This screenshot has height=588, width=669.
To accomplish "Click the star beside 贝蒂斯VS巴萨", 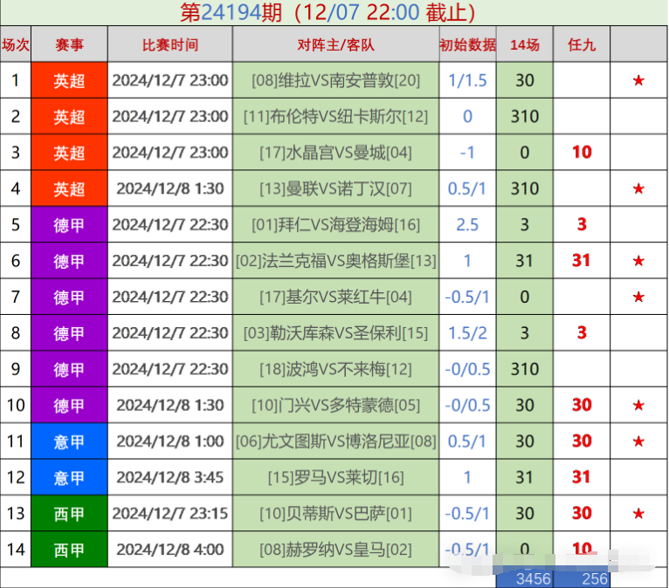I will click(638, 514).
